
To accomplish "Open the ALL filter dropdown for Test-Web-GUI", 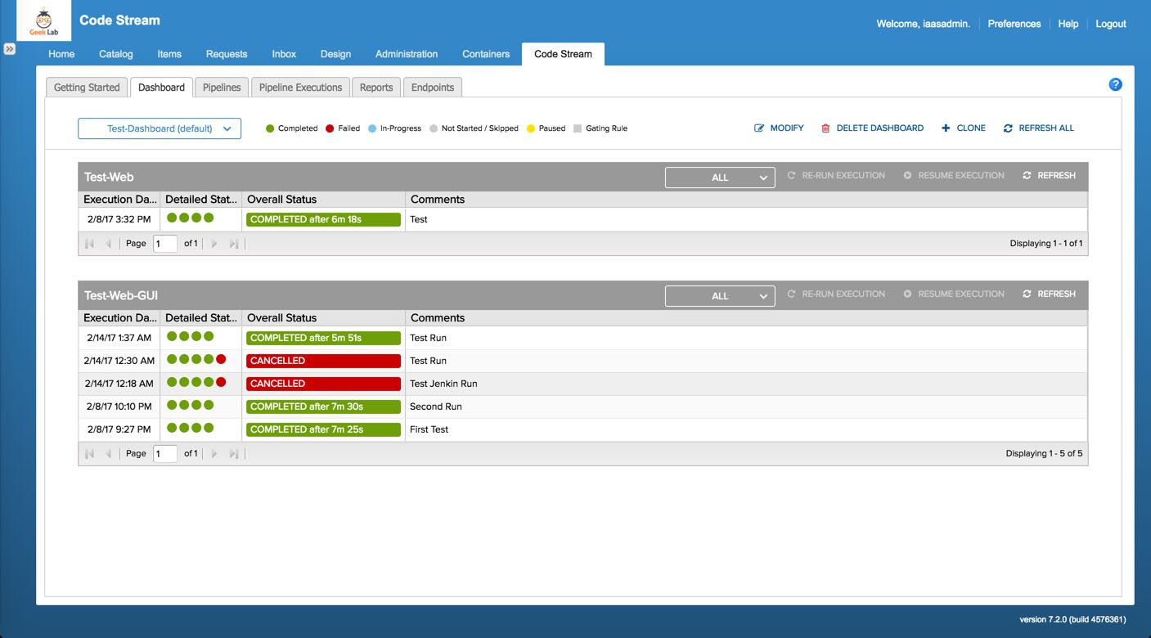I will click(x=720, y=295).
